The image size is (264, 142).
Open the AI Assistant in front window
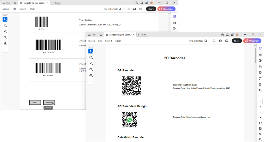point(252,41)
